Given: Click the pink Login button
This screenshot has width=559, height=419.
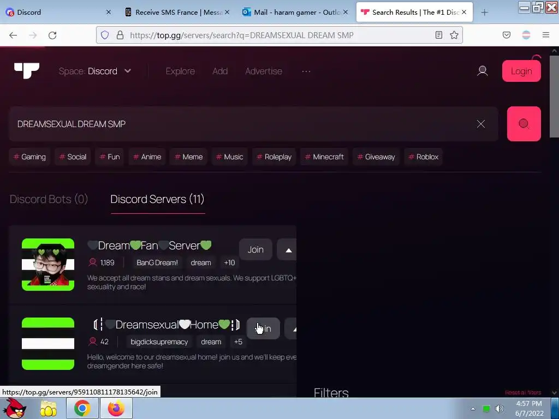Looking at the screenshot, I should tap(521, 71).
